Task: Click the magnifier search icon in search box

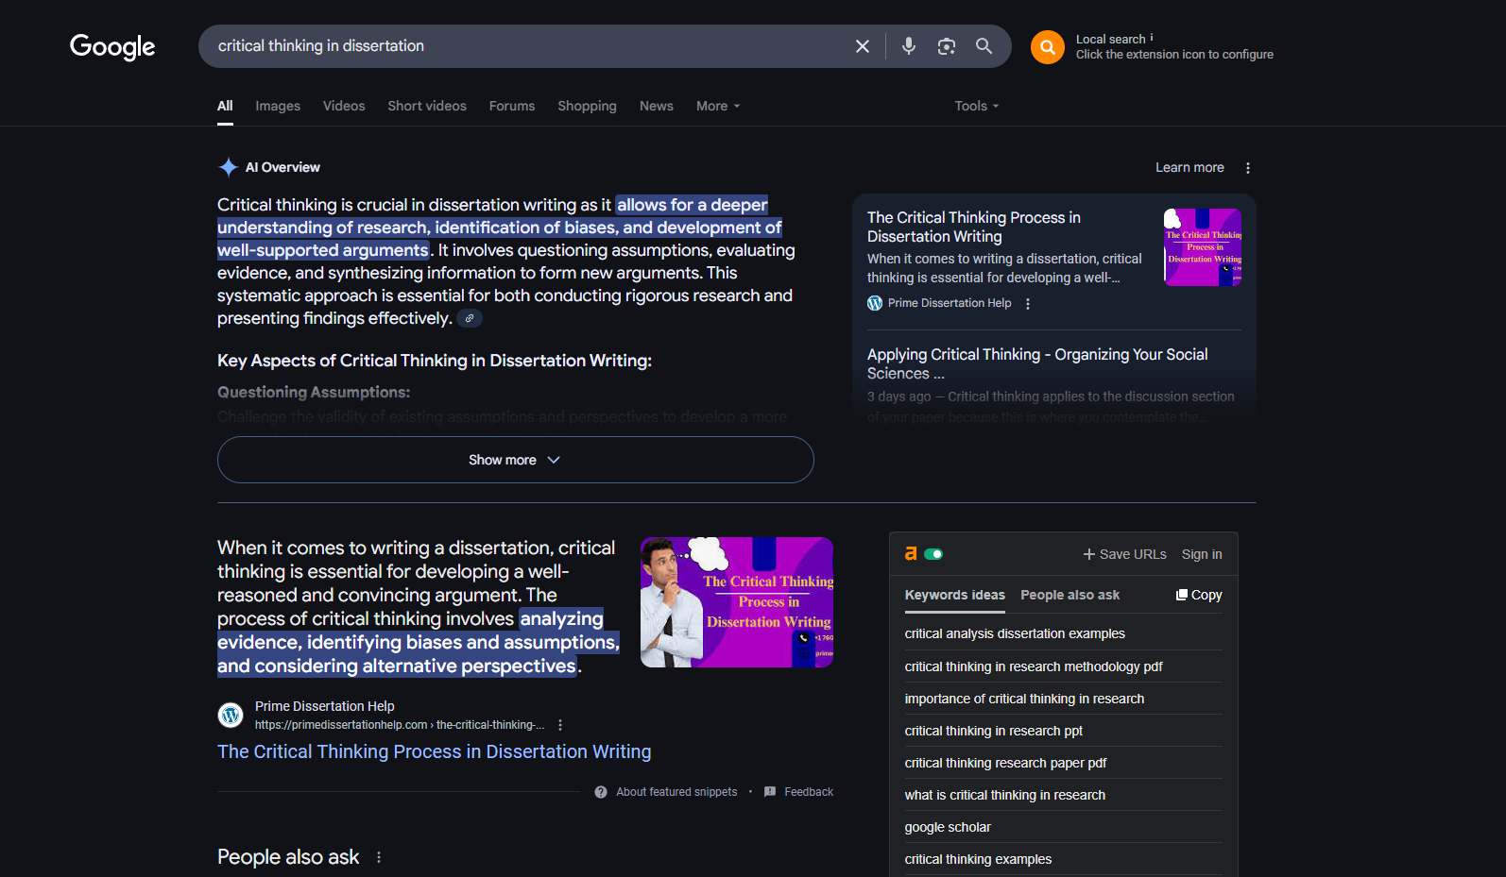Action: pyautogui.click(x=984, y=46)
